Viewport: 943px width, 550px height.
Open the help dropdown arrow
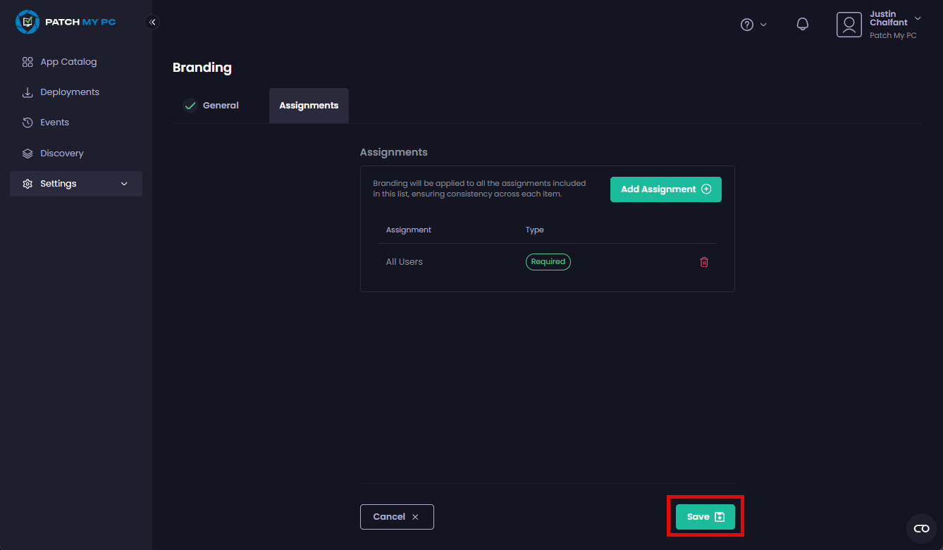click(x=763, y=25)
